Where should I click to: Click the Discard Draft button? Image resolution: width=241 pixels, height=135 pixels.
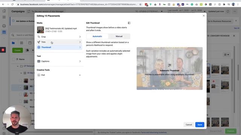[216, 131]
